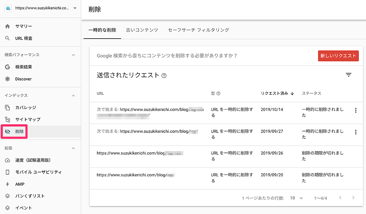The width and height of the screenshot is (366, 214).
Task: Click the Discover asterisk icon
Action: (8, 79)
